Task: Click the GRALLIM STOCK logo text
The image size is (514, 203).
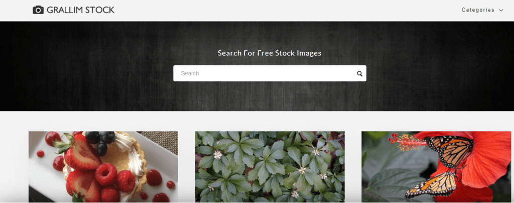Action: point(81,10)
